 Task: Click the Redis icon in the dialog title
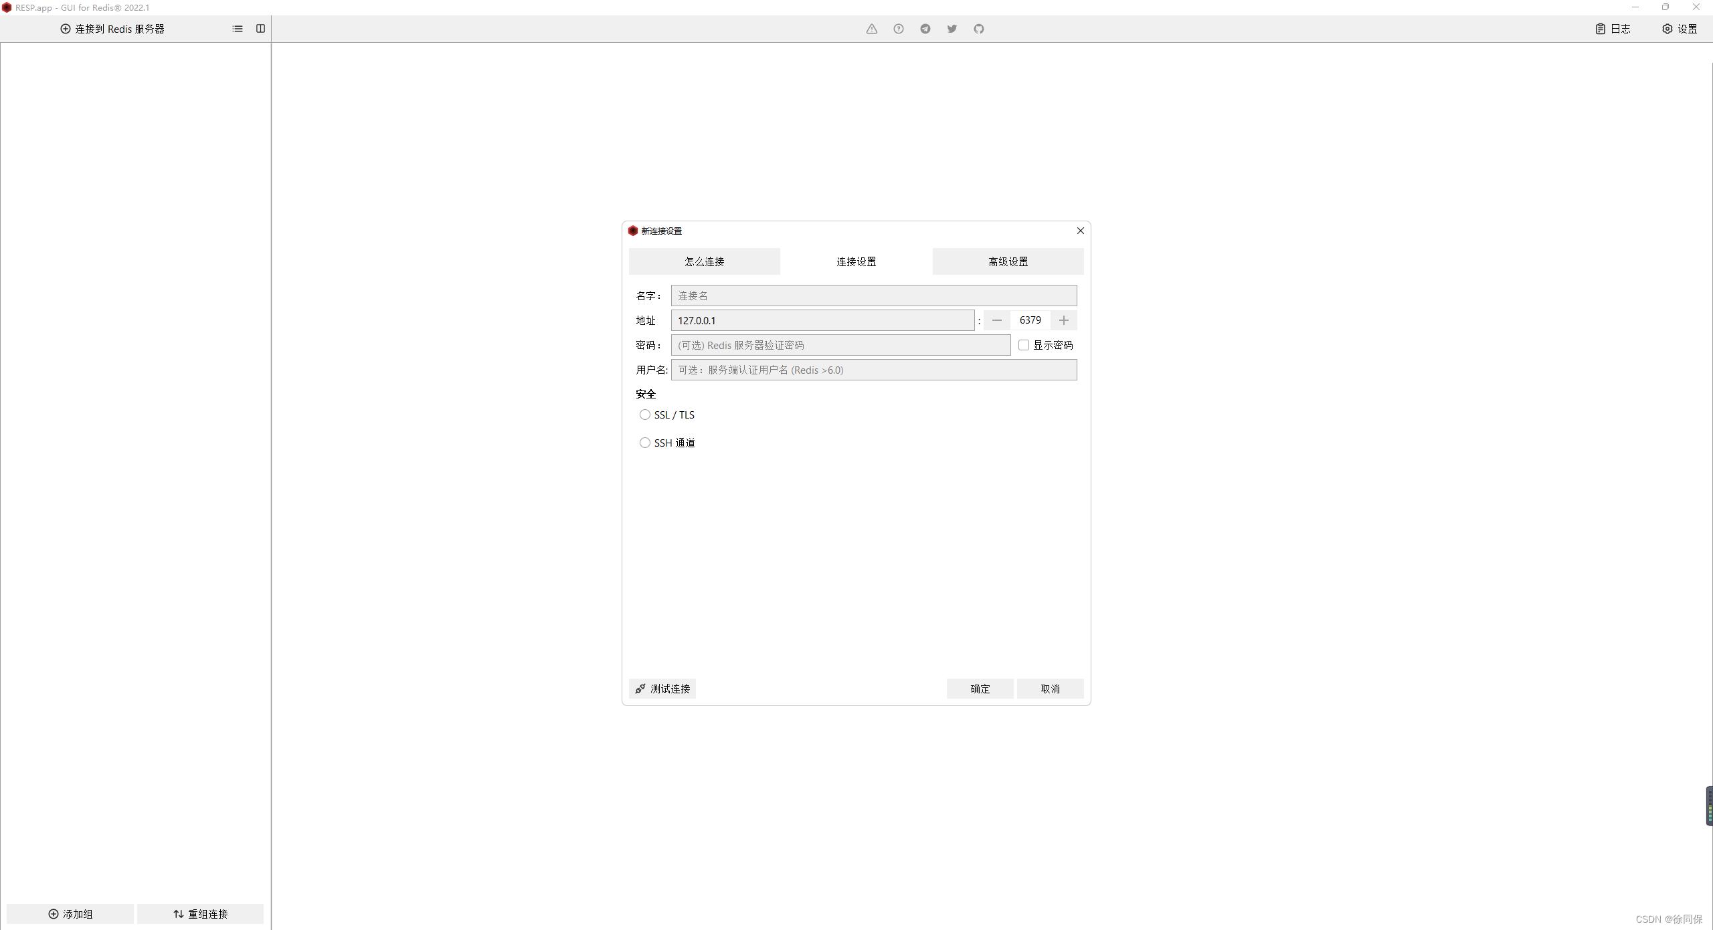633,231
